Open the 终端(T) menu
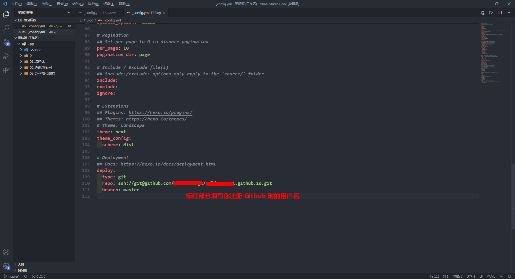 coord(109,4)
